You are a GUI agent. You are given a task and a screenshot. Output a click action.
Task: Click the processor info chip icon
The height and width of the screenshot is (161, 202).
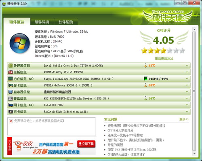coord(11,66)
